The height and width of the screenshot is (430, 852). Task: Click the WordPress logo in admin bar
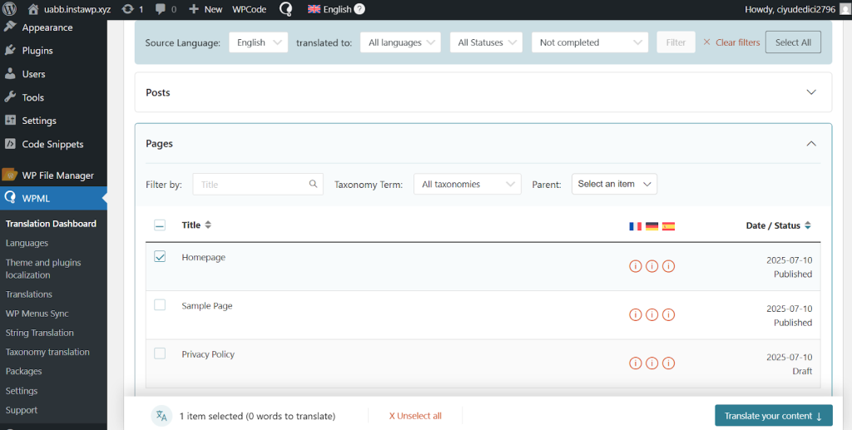[x=11, y=9]
